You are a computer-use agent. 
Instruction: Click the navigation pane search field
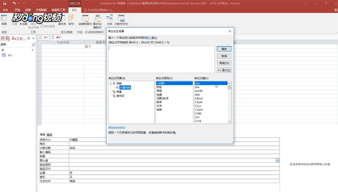tap(16, 45)
